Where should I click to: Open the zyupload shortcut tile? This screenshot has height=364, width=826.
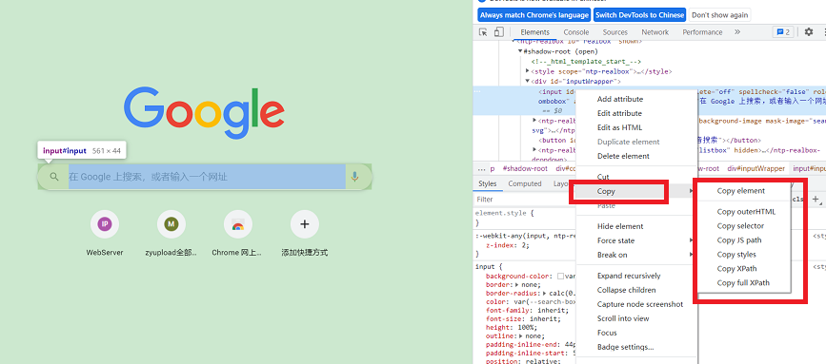coord(171,233)
